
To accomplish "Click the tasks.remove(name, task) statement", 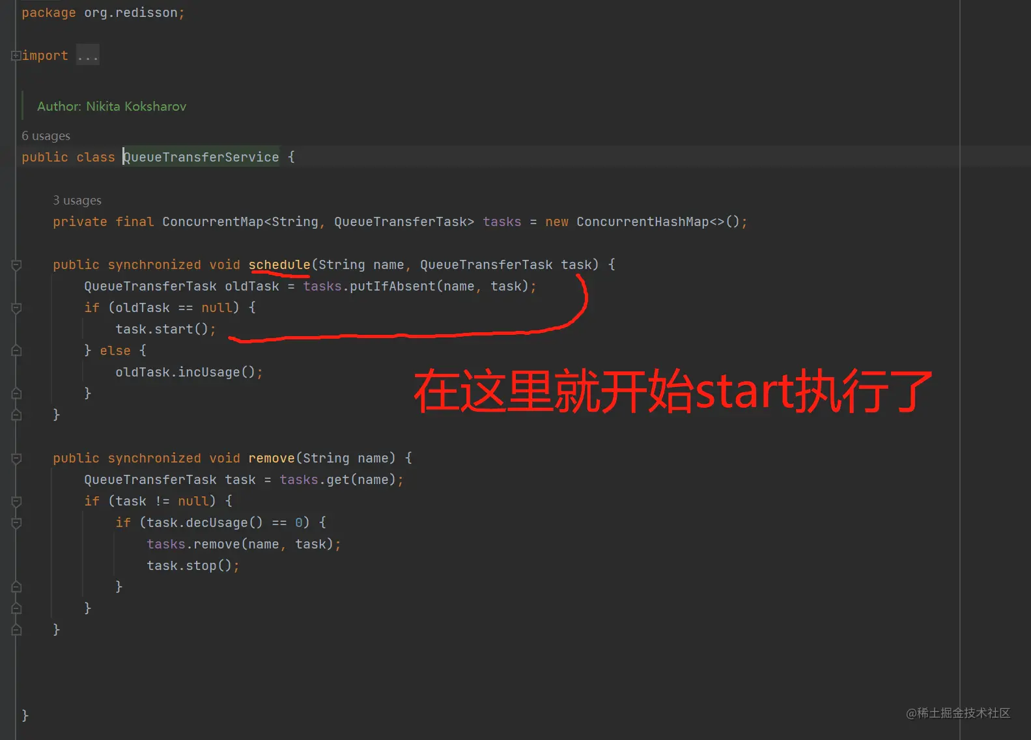I will click(244, 544).
